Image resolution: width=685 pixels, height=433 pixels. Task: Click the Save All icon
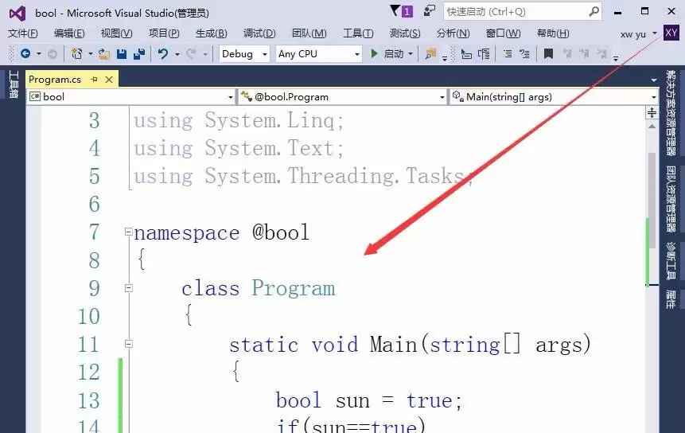coord(139,54)
